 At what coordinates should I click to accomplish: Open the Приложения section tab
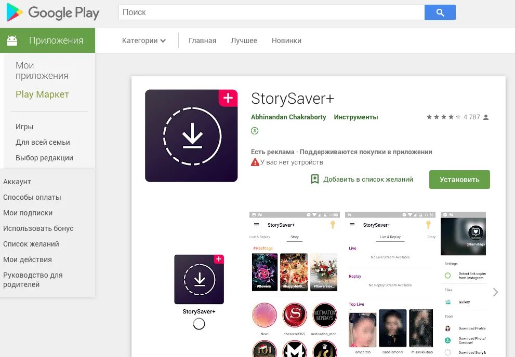coord(48,40)
